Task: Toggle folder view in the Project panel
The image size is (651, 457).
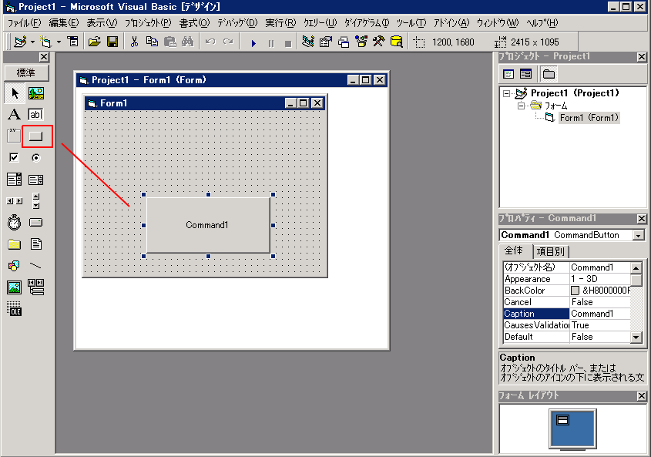Action: (x=548, y=72)
